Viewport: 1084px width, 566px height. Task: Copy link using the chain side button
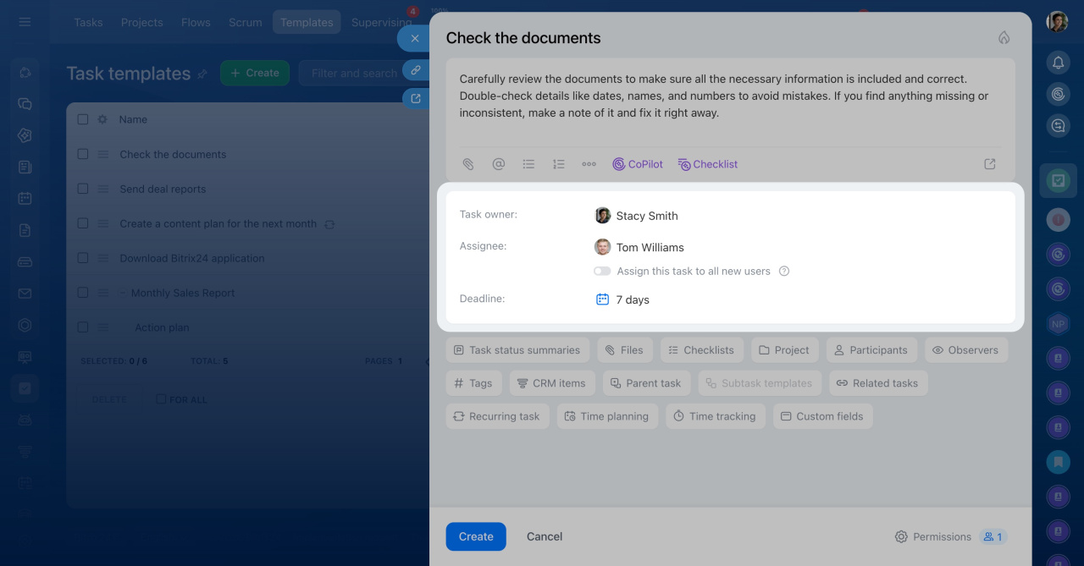click(x=416, y=69)
